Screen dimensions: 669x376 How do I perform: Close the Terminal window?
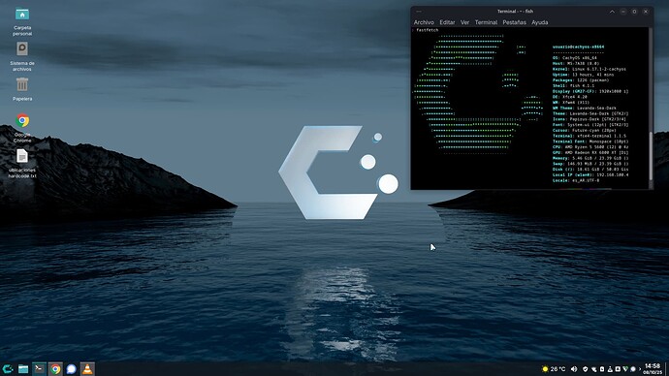click(x=646, y=12)
